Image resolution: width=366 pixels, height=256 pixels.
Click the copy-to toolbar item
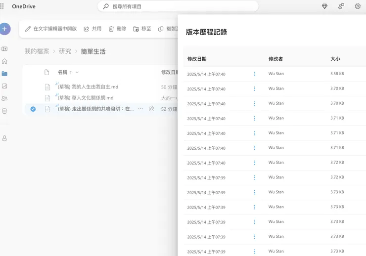(x=168, y=29)
